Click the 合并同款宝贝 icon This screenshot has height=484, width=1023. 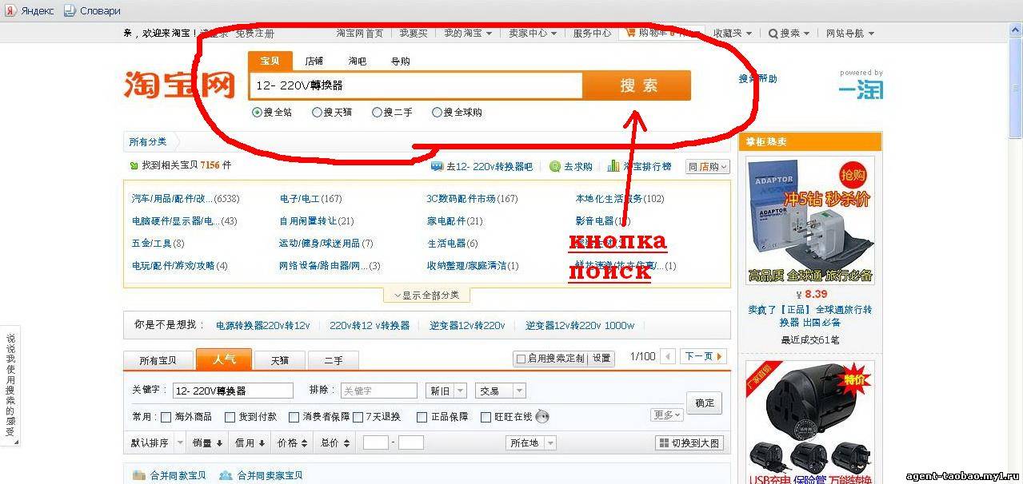(x=139, y=475)
